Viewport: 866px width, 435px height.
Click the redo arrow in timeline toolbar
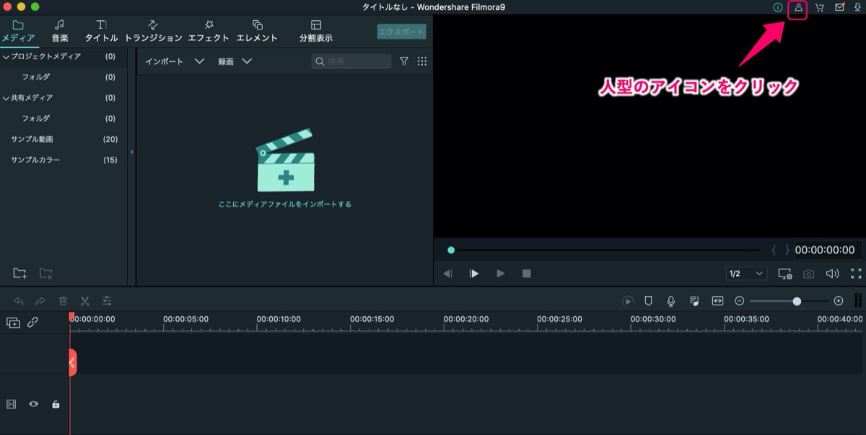click(40, 301)
